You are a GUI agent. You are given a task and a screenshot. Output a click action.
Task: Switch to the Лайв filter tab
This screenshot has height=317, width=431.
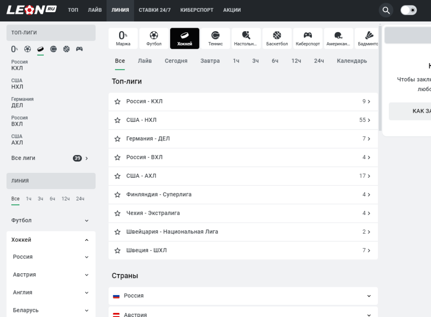(145, 61)
